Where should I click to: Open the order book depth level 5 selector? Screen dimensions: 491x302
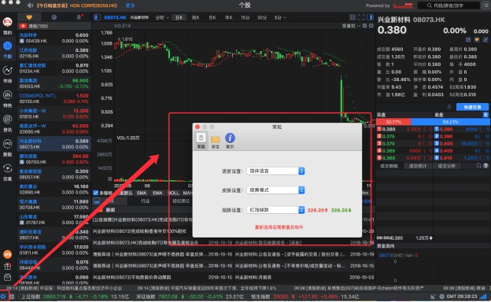coord(485,115)
